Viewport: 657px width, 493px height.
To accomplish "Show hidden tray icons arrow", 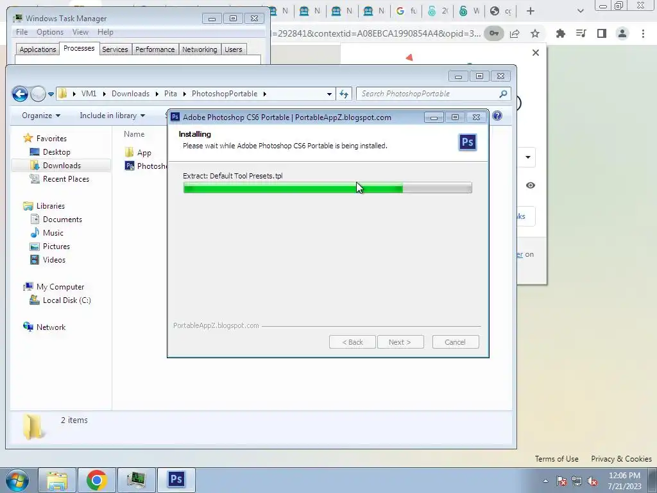I will click(x=545, y=481).
